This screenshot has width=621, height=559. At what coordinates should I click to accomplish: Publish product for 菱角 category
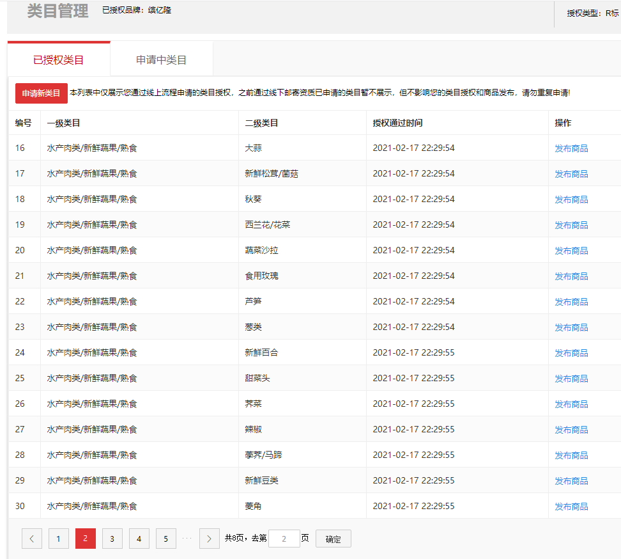(x=571, y=507)
